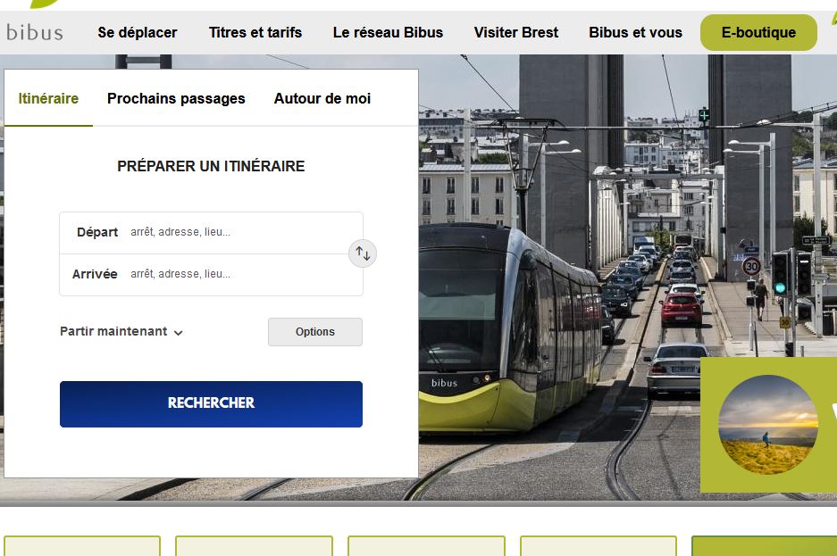Open the Se déplacer menu
The height and width of the screenshot is (556, 837).
click(138, 32)
